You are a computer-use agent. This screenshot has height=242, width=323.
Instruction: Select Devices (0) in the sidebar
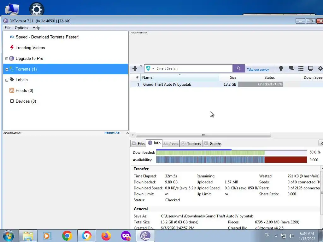(x=26, y=101)
